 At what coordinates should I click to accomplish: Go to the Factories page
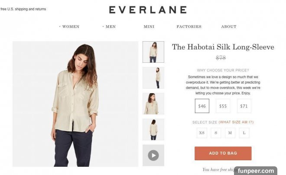(x=189, y=26)
